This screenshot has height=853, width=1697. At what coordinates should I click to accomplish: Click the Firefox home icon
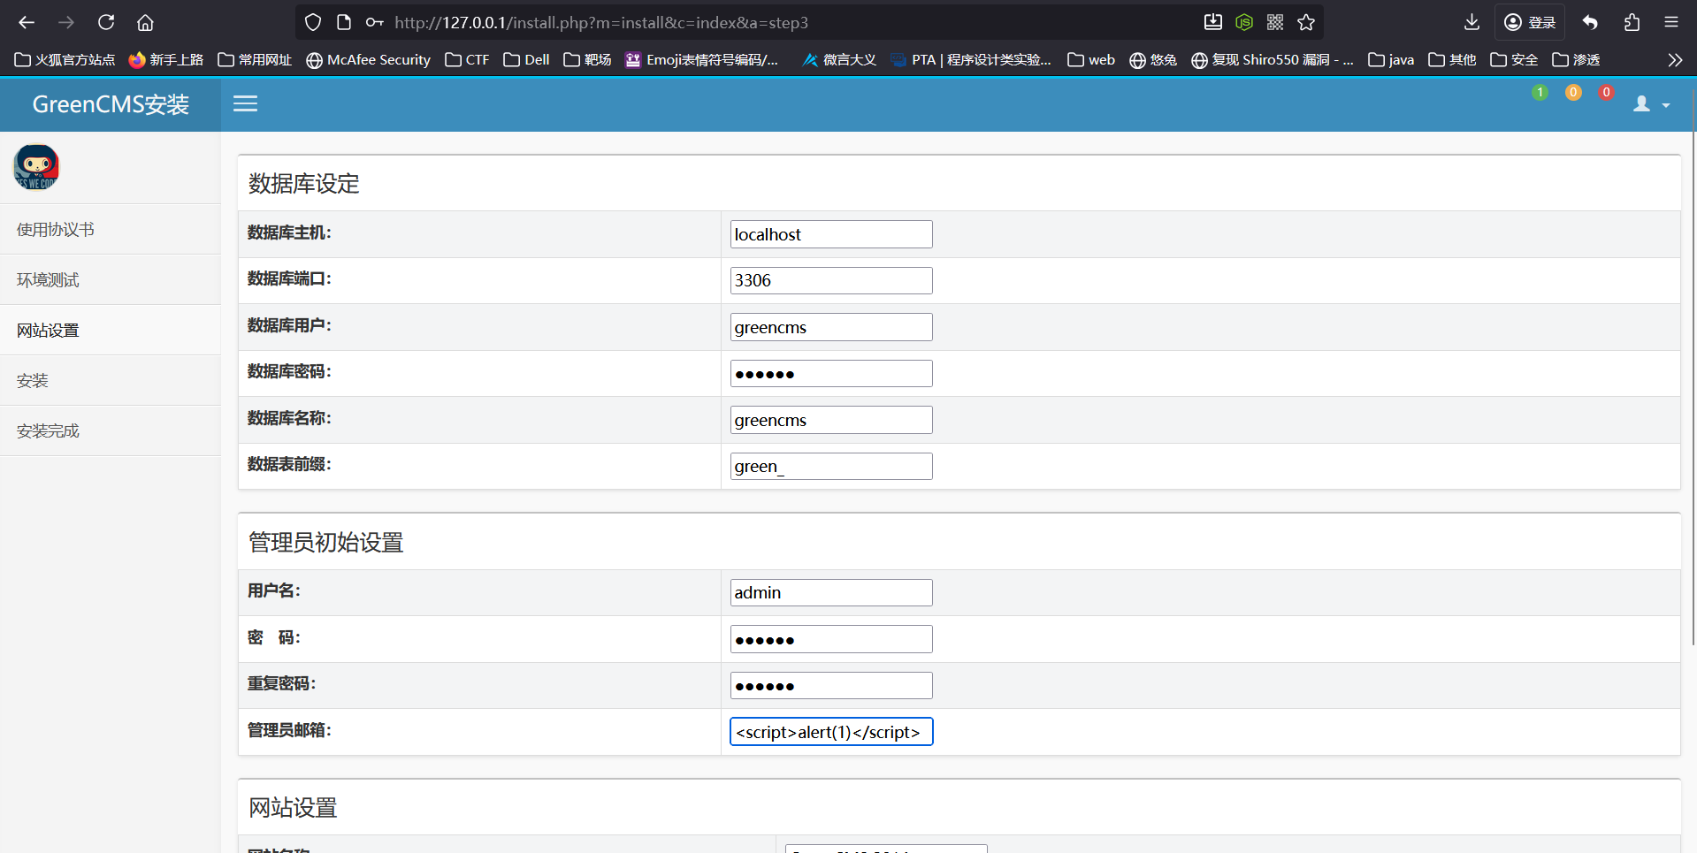click(x=145, y=22)
